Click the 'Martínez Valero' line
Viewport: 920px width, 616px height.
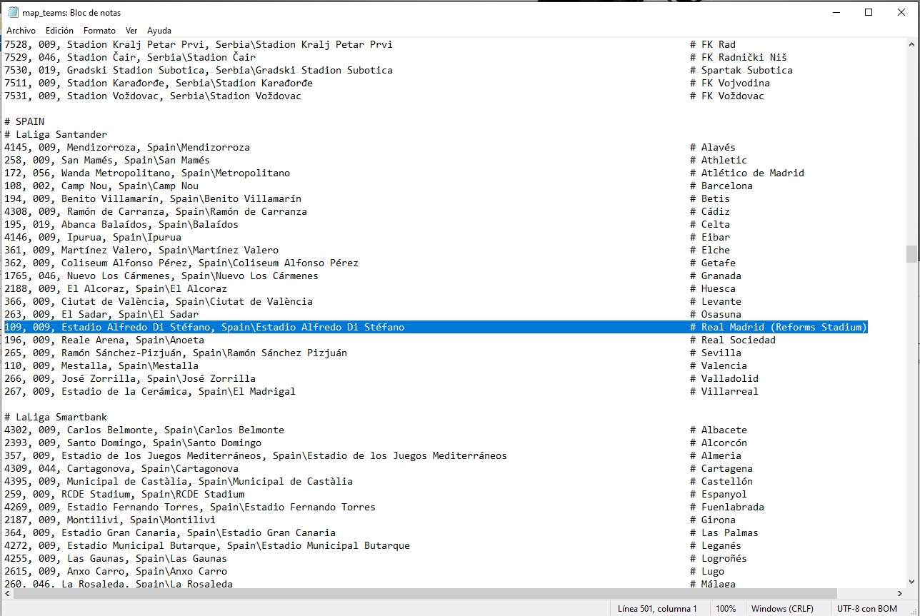coord(141,250)
